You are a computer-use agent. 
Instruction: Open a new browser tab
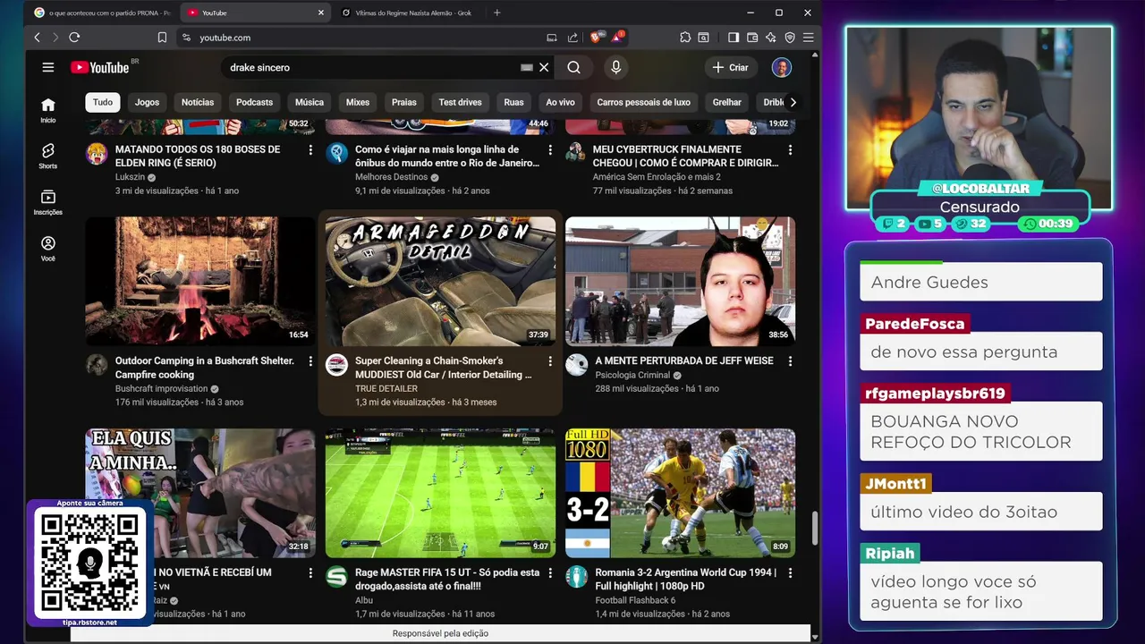497,13
